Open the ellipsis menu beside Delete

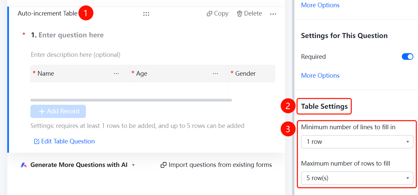273,14
